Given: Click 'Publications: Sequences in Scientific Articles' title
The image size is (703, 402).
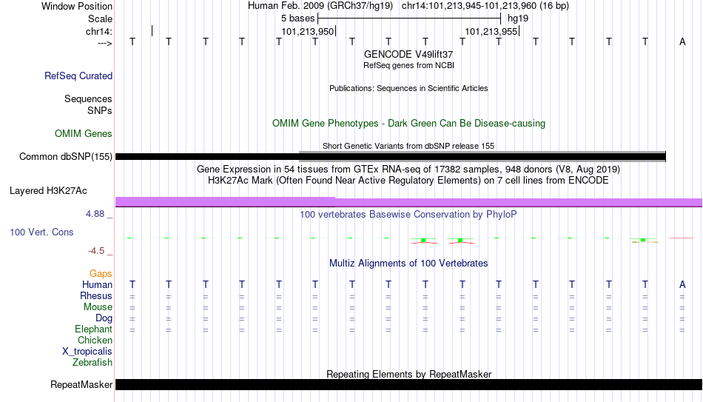Looking at the screenshot, I should (x=408, y=88).
